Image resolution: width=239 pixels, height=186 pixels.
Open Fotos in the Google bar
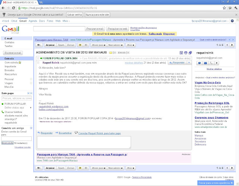click(50, 21)
